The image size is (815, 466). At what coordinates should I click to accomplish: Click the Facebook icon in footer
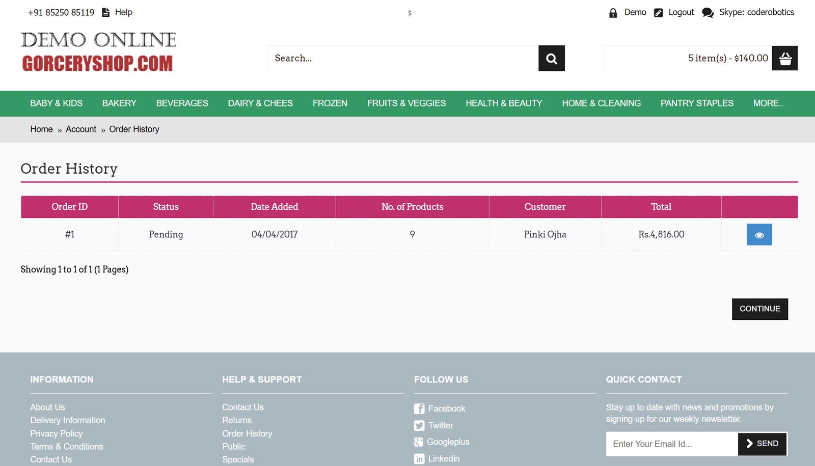pyautogui.click(x=419, y=408)
